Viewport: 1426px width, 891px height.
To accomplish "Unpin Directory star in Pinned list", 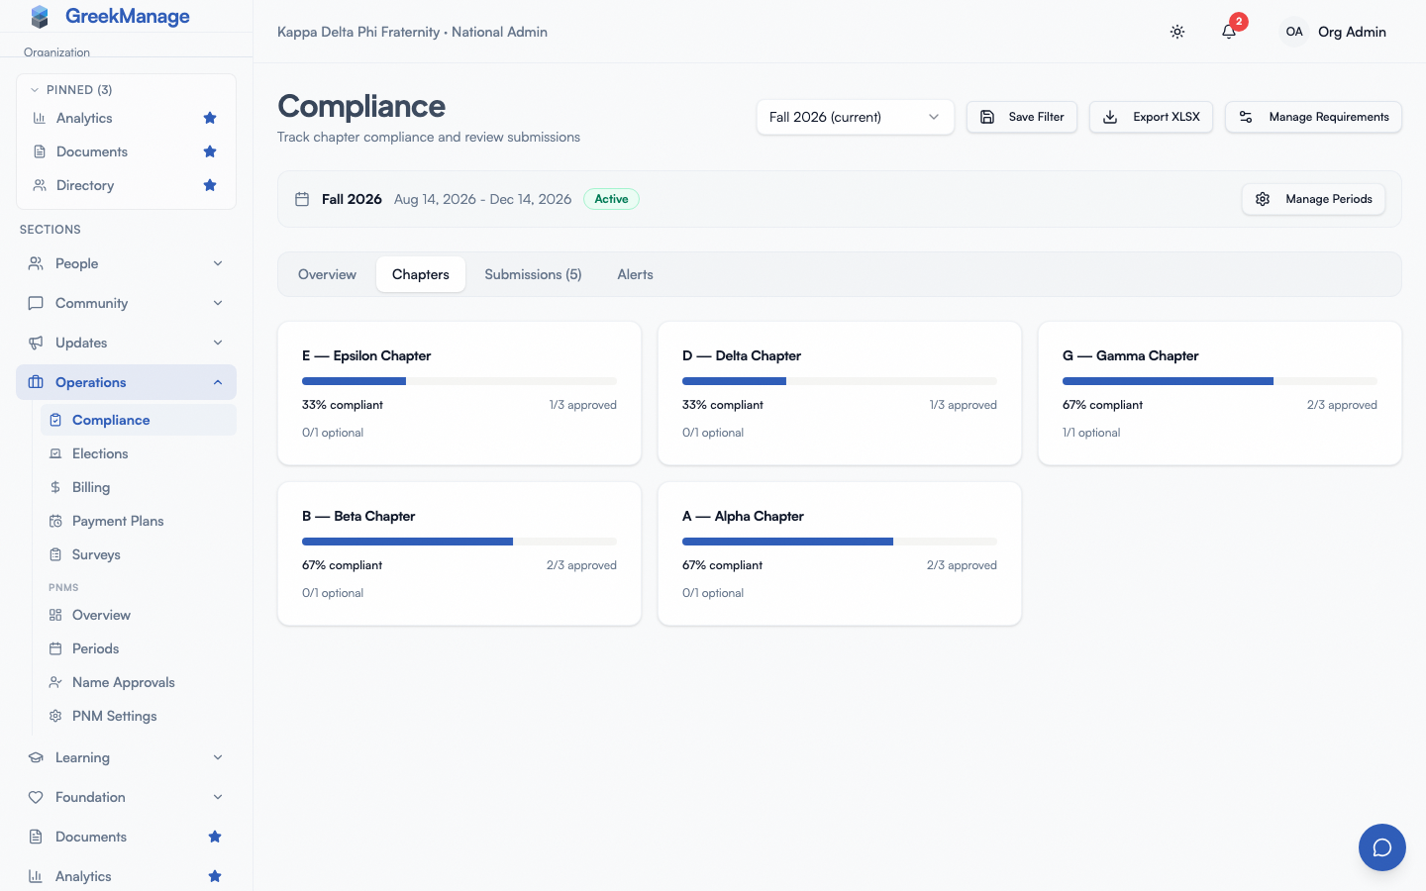I will click(210, 185).
